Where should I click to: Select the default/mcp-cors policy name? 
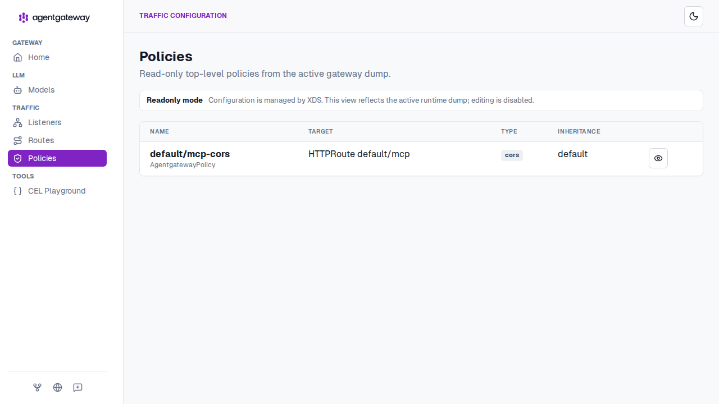point(190,154)
